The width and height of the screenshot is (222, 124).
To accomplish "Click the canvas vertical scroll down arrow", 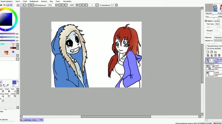I will point(202,114).
